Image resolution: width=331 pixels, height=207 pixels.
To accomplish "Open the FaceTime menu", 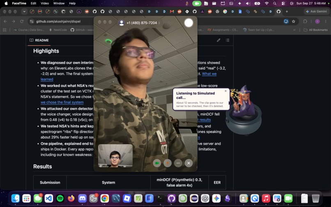I will [19, 3].
